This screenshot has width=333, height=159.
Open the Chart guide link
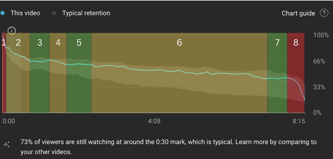(x=298, y=13)
